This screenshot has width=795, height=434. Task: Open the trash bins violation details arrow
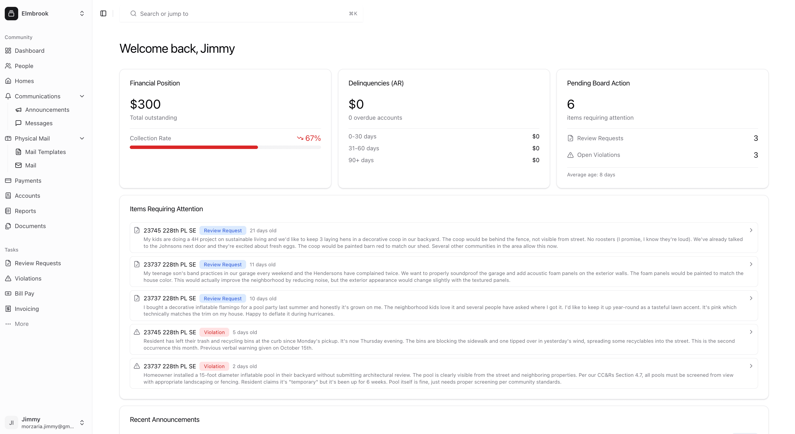tap(751, 332)
